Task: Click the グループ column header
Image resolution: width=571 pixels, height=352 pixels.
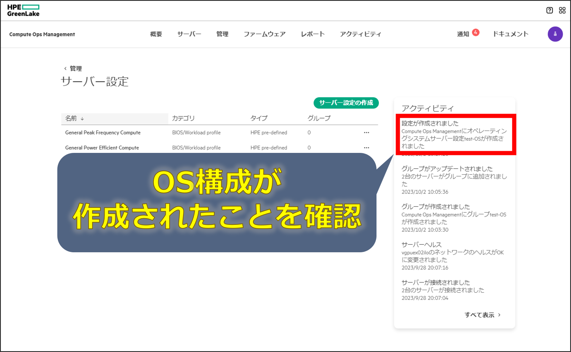Action: (x=319, y=118)
